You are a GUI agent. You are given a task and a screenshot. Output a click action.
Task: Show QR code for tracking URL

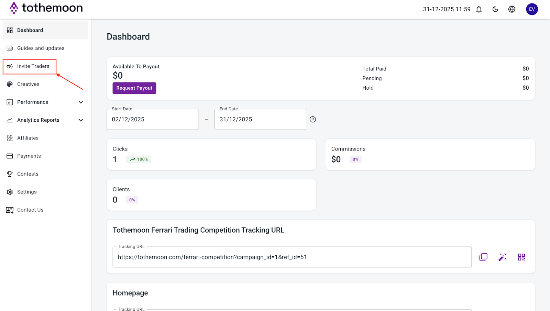[x=521, y=257]
